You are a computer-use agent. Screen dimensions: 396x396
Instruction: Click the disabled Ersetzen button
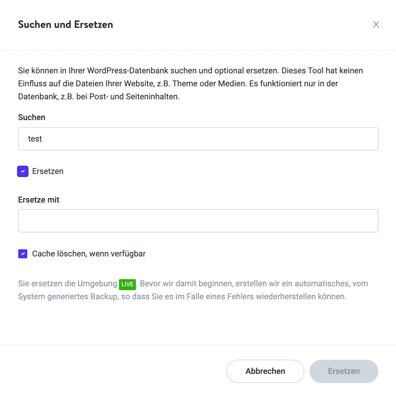click(x=344, y=371)
